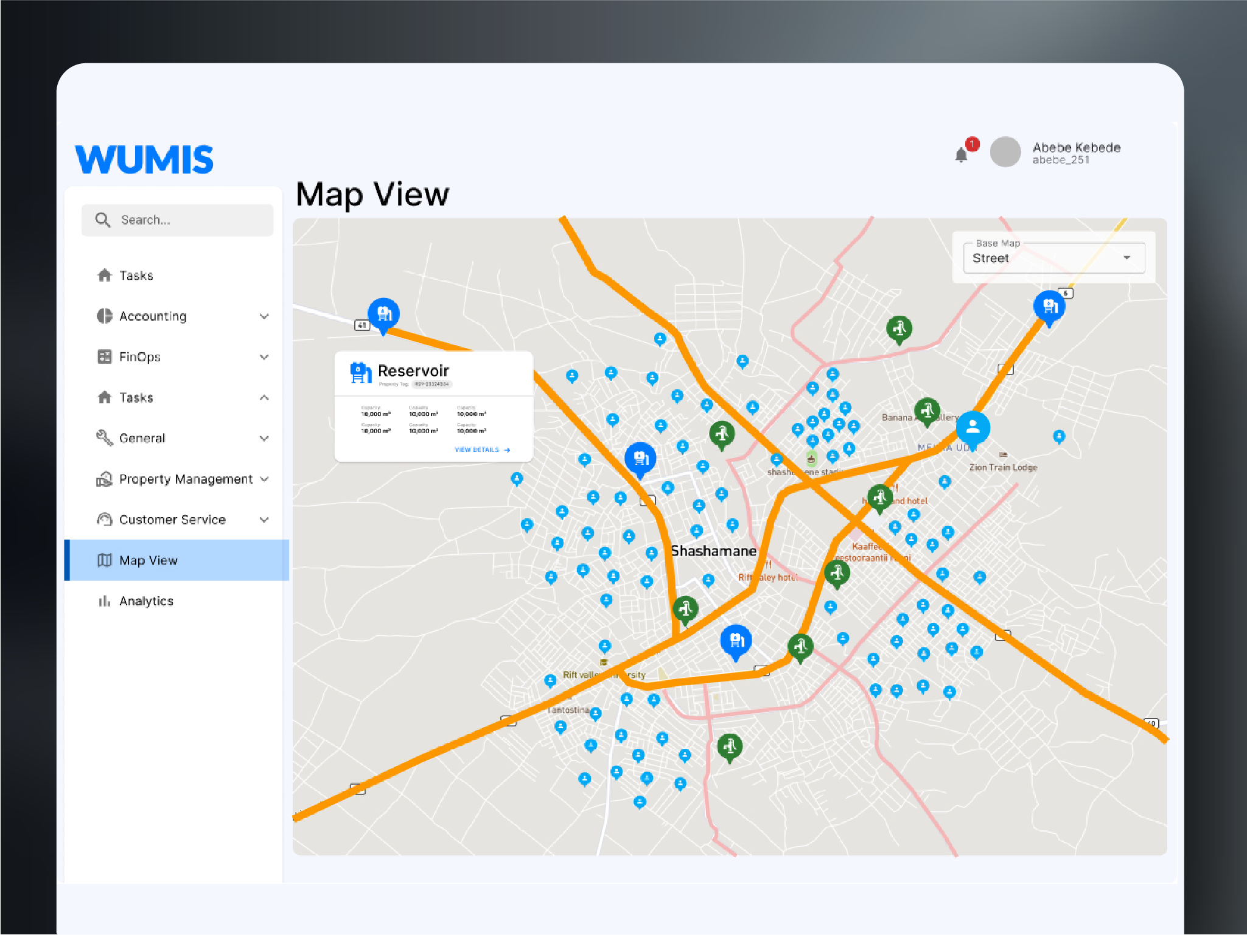Open the General menu item
Viewport: 1247px width, 935px height.
click(x=142, y=439)
